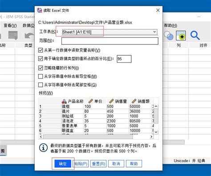Toggle percentage for determining data type
Screen dimensions: 211x176
coord(41,59)
